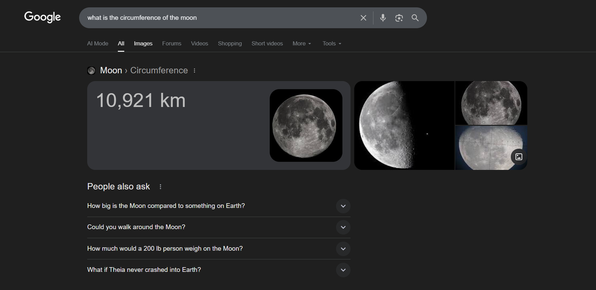Viewport: 596px width, 290px height.
Task: Open full moon thumbnail in answer card
Action: tap(306, 125)
